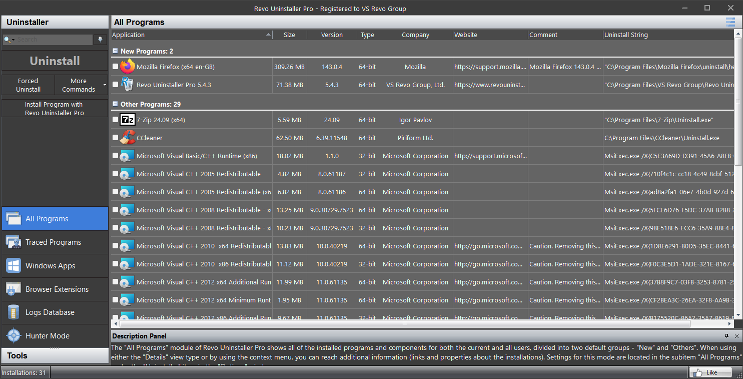Viewport: 743px width, 379px height.
Task: Click the Like button in status bar
Action: tap(710, 372)
